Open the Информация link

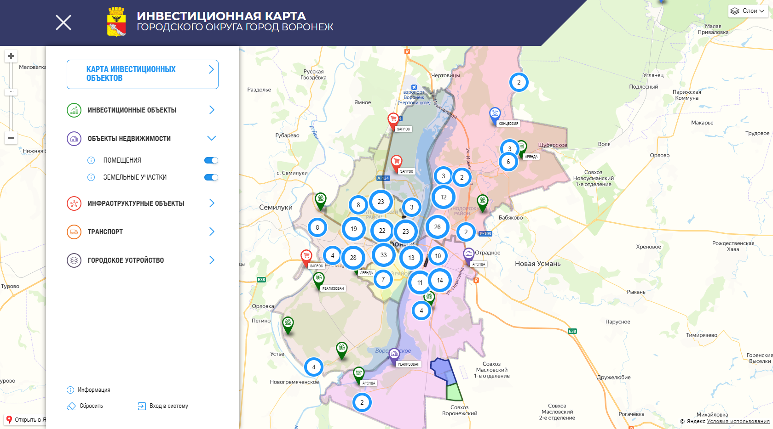(89, 390)
